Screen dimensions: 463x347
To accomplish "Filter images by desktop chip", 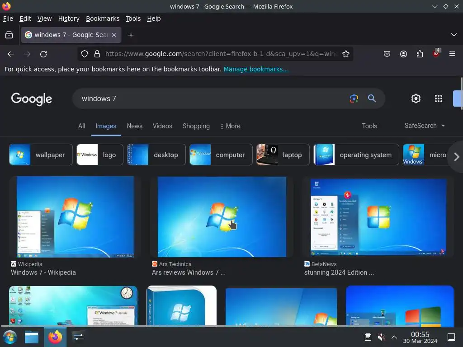I will (156, 155).
